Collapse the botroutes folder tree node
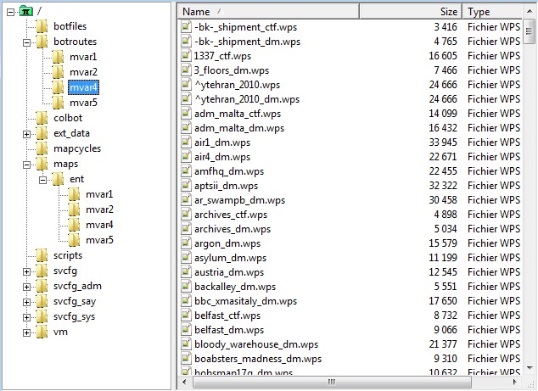Screen dimensions: 538x391 [x=27, y=42]
